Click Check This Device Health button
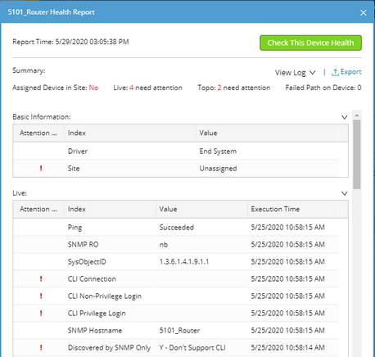 click(310, 43)
